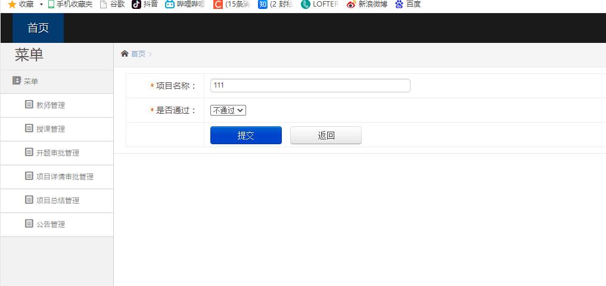Open the LOFTER bookmark icon

pos(306,5)
